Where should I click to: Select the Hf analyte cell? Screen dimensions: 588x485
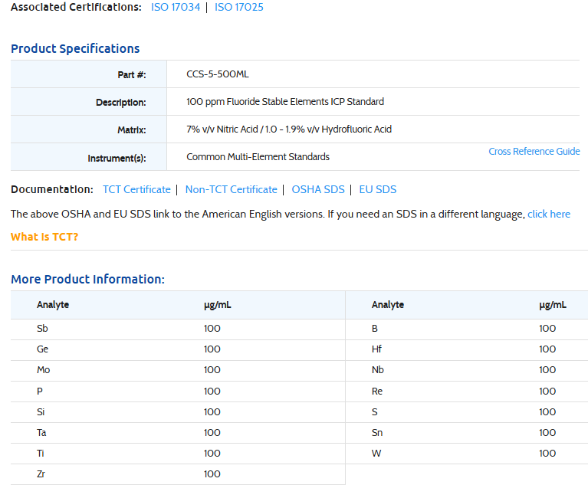coord(376,349)
